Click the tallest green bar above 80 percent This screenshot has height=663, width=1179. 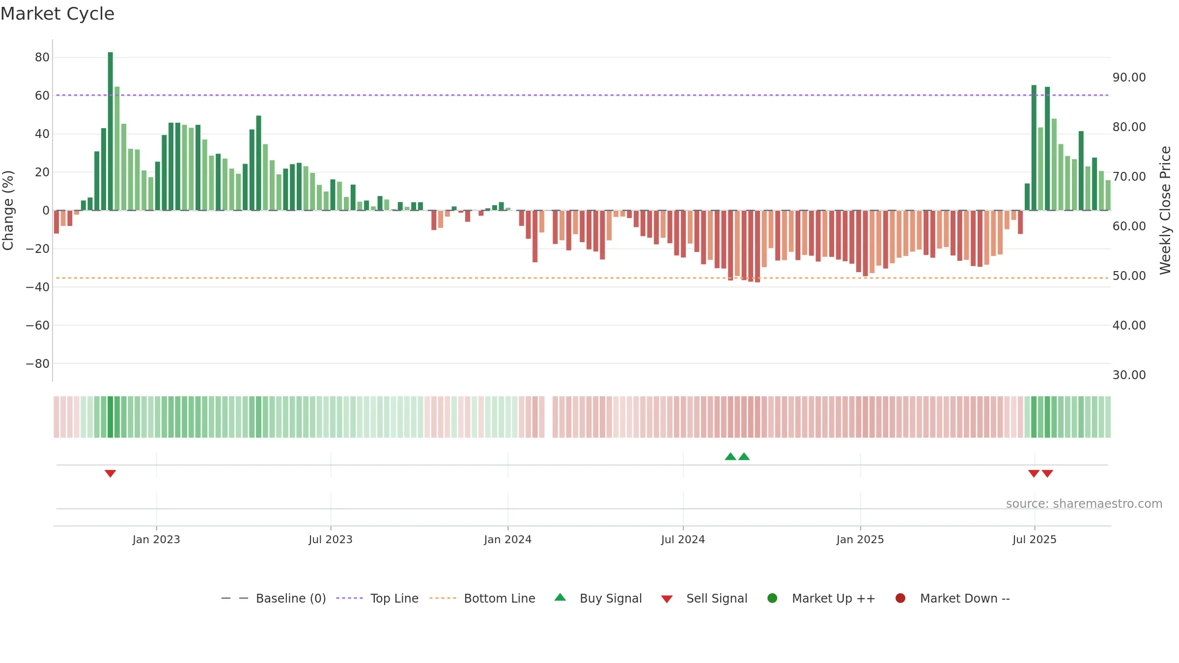(x=111, y=131)
